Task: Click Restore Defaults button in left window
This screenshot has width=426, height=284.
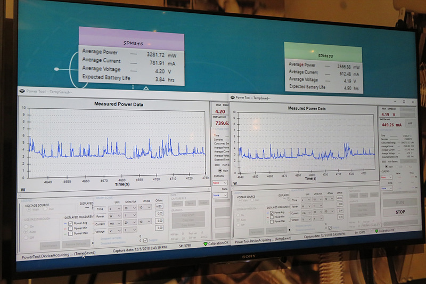Action: (x=76, y=244)
